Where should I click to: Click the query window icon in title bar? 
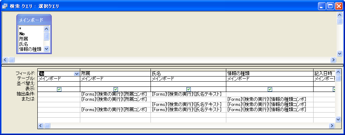click(x=4, y=6)
